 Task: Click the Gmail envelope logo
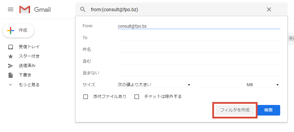click(x=25, y=9)
